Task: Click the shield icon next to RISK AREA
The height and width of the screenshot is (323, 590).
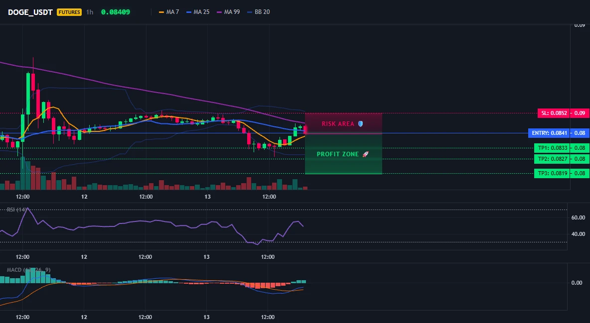Action: click(360, 124)
